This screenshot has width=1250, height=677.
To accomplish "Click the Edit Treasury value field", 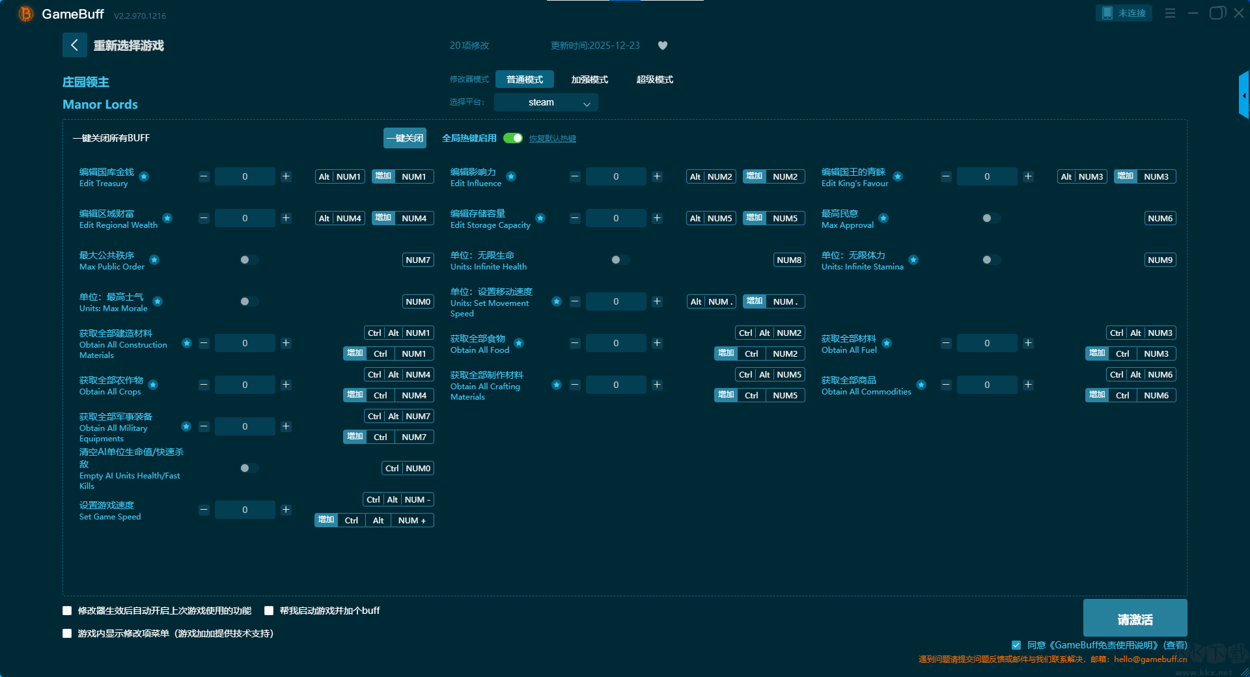I will [x=245, y=176].
